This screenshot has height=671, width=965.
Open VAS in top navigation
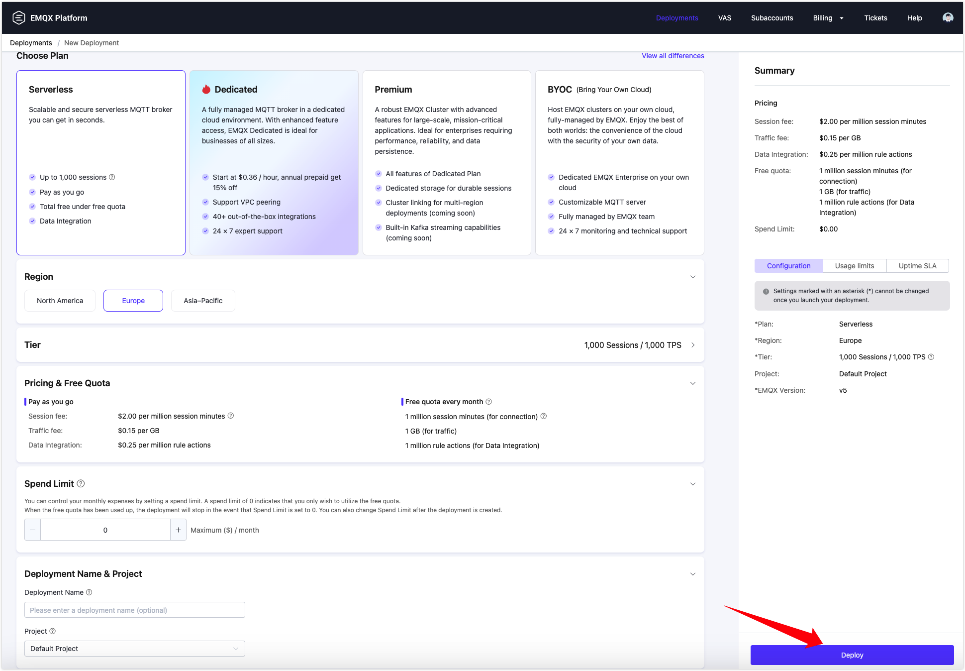(725, 18)
